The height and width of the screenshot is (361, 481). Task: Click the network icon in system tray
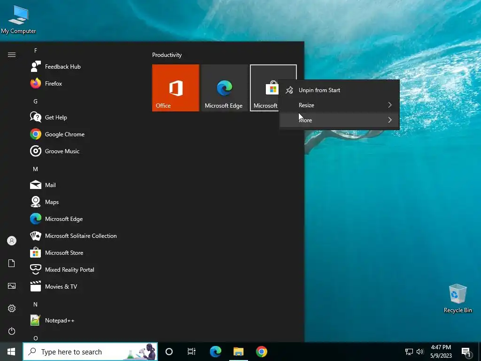(409, 352)
